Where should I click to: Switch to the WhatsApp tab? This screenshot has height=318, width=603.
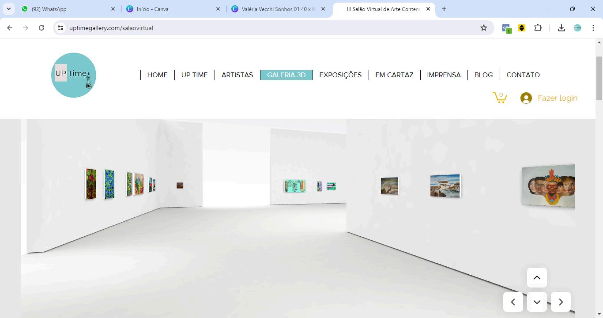click(68, 9)
